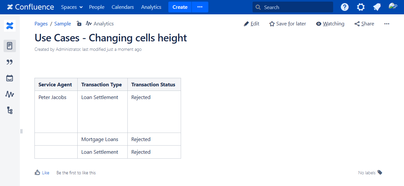Open the page tree icon in sidebar

click(10, 110)
